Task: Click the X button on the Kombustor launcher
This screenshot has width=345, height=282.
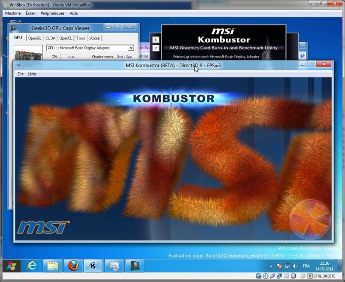Action: click(x=156, y=40)
